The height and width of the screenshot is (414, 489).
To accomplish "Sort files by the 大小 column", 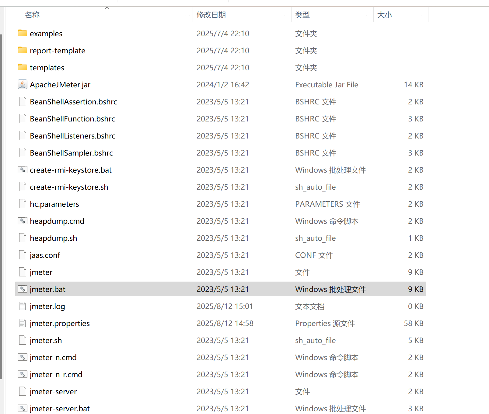I will (x=384, y=15).
